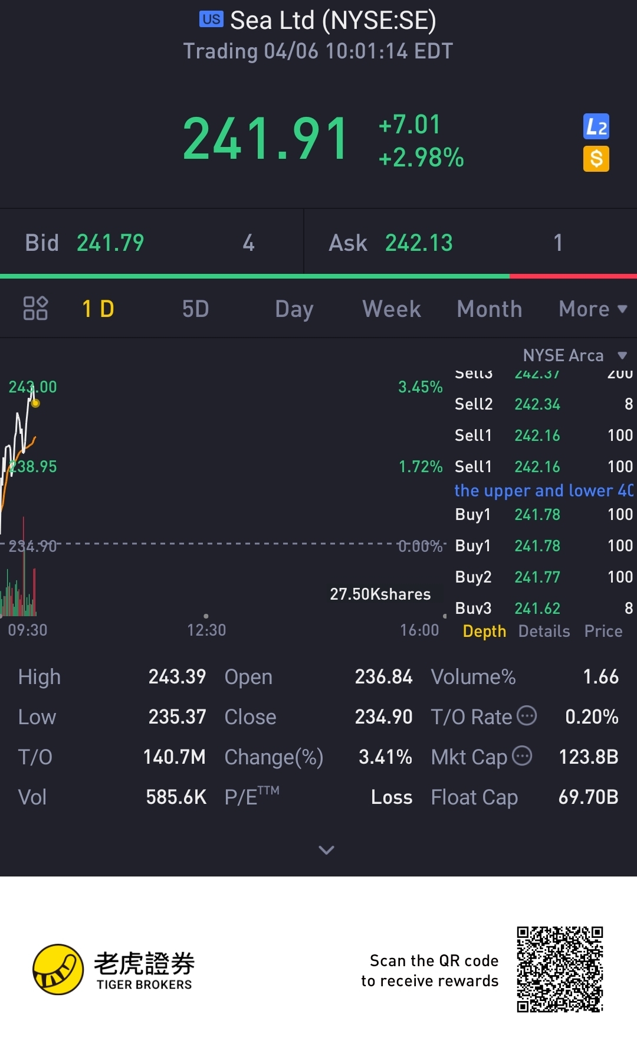This screenshot has height=1063, width=637.
Task: Select the 1 D chart tab
Action: pos(98,309)
